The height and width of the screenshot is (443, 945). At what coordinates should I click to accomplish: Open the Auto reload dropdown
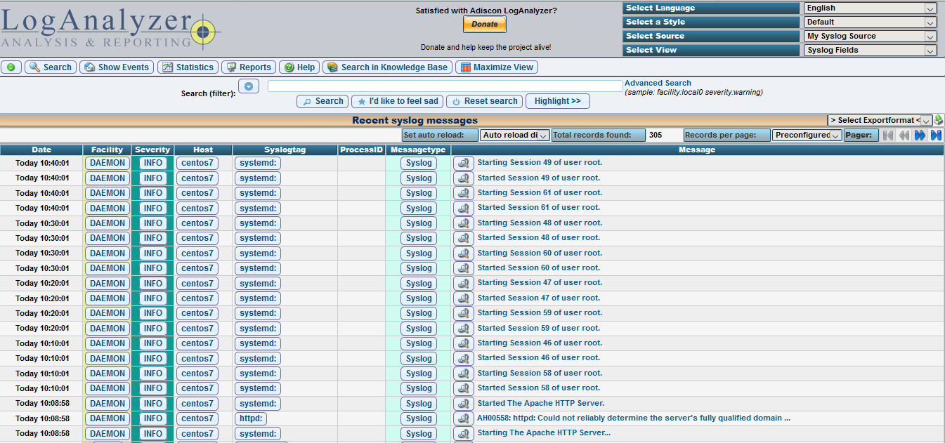click(x=514, y=135)
